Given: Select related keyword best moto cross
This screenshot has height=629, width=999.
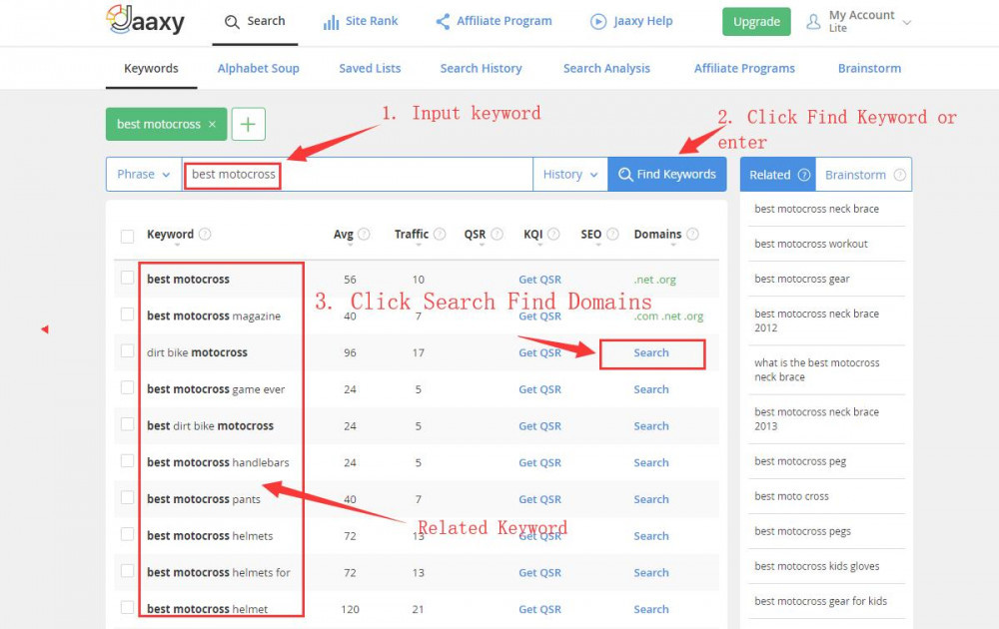Looking at the screenshot, I should pyautogui.click(x=791, y=496).
